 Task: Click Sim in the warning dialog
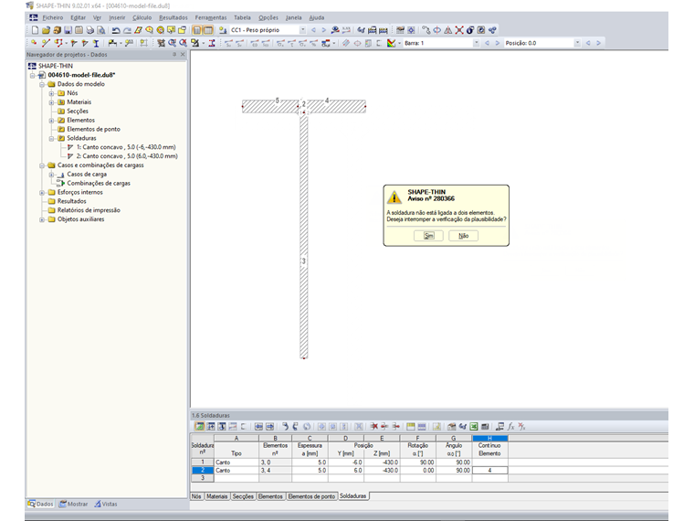click(428, 236)
